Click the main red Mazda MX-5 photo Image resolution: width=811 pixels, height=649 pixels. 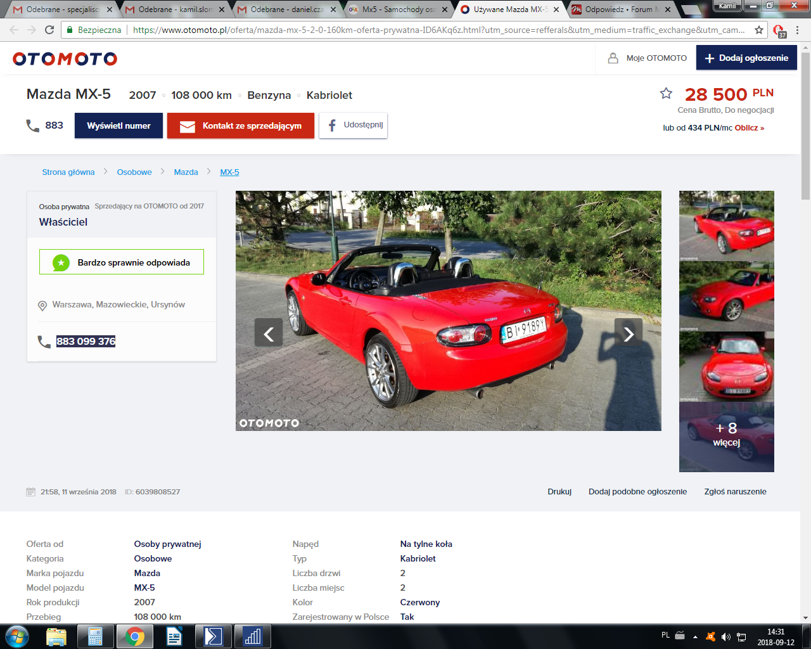[449, 311]
